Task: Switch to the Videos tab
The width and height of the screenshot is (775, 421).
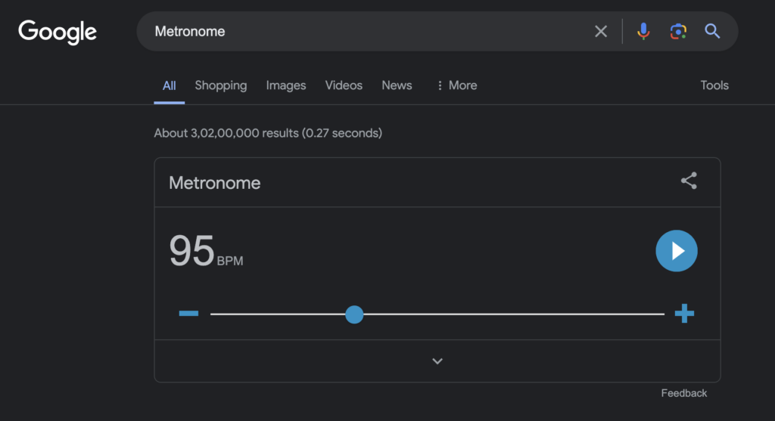Action: tap(344, 85)
